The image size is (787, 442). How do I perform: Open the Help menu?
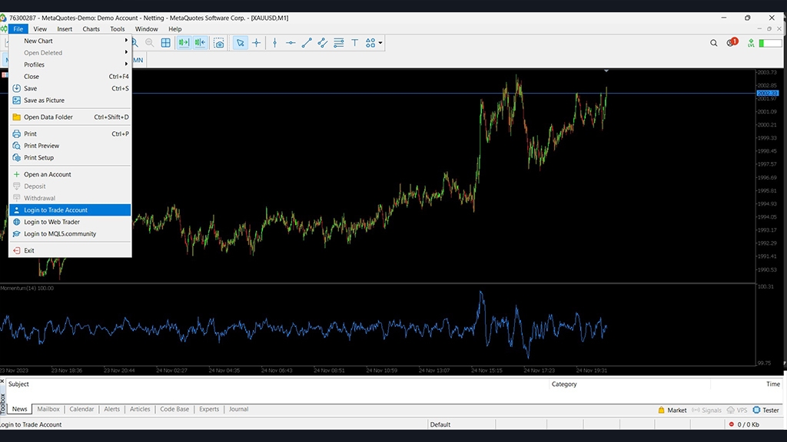[174, 29]
